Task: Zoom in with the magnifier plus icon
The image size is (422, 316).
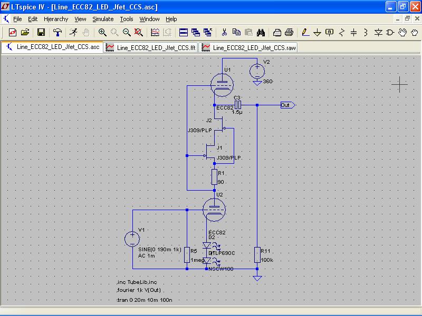Action: pyautogui.click(x=102, y=33)
